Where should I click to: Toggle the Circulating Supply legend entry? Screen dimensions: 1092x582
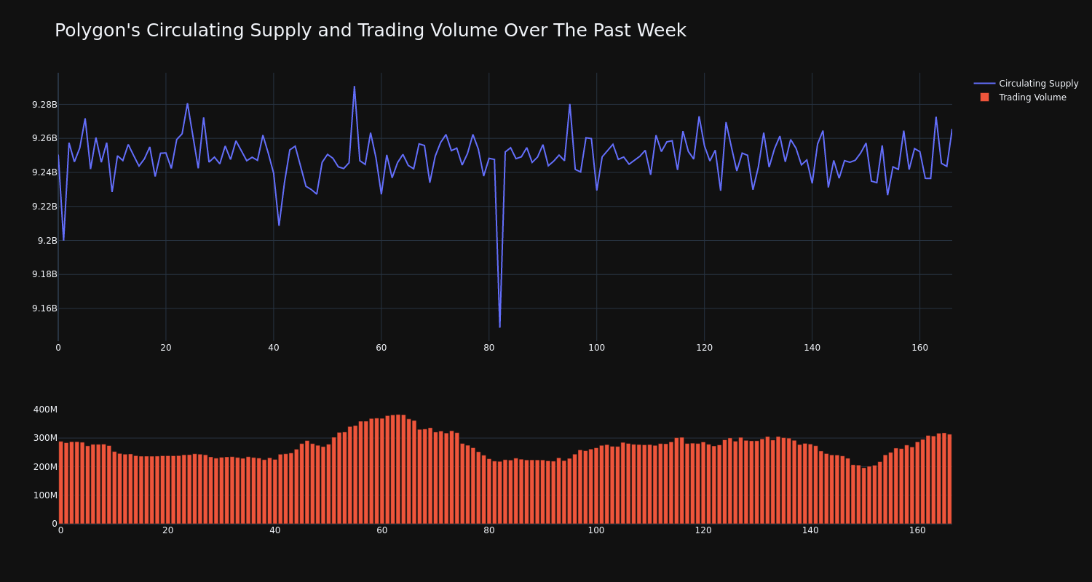point(1026,84)
